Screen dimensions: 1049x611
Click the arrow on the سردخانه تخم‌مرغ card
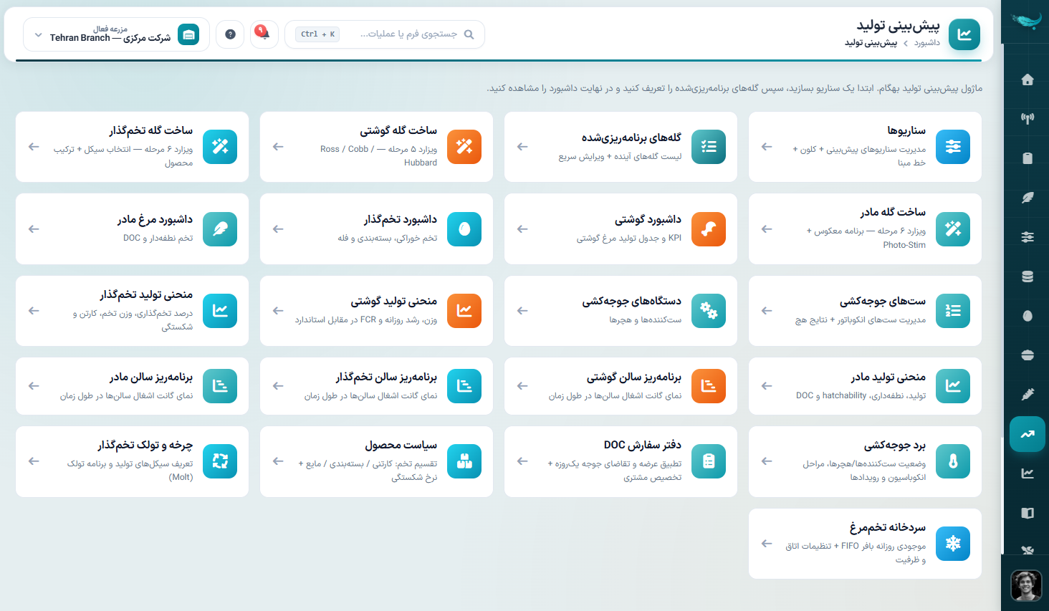click(767, 544)
